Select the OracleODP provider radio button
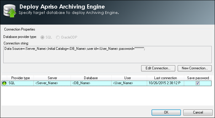 pos(58,37)
